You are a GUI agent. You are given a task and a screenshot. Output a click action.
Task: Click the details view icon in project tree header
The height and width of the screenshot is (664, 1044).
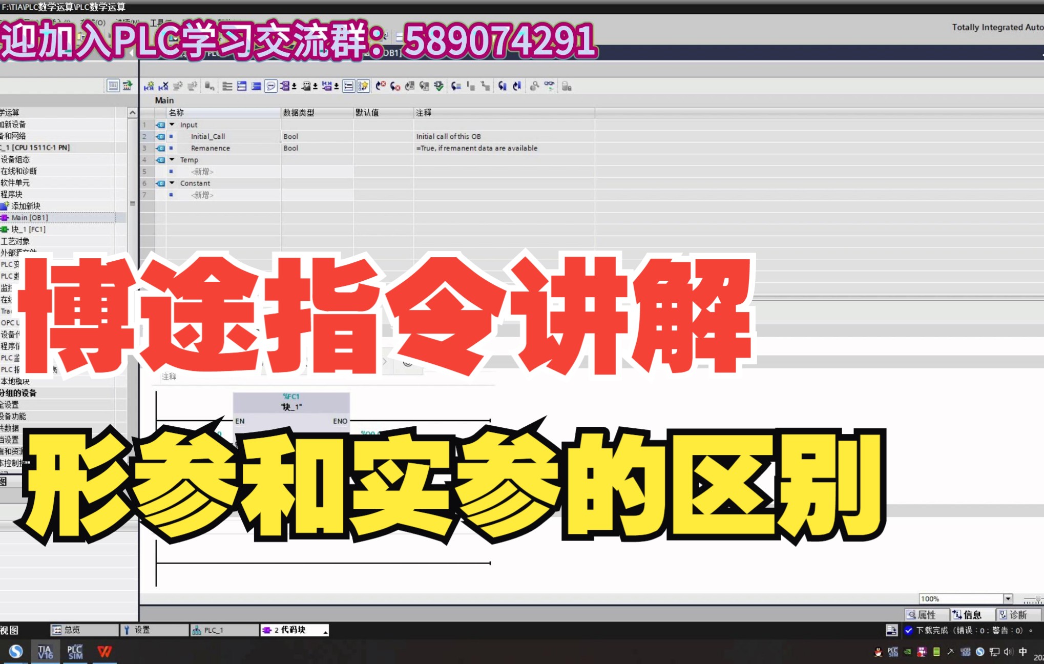click(x=113, y=86)
